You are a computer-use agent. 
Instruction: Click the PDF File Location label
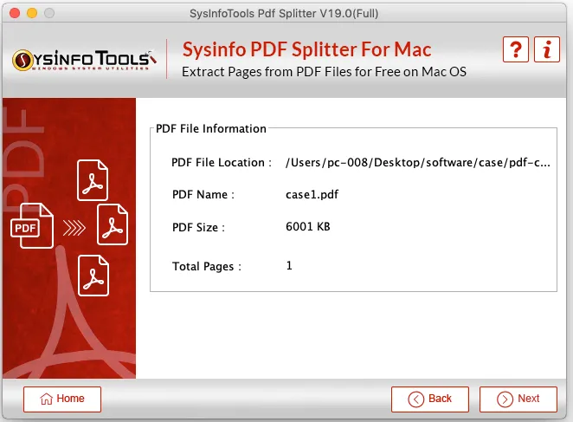[222, 163]
